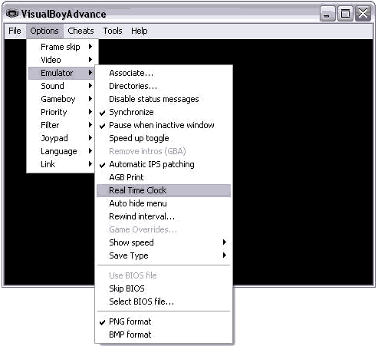
Task: Uncheck the Synchronize option
Action: [163, 112]
